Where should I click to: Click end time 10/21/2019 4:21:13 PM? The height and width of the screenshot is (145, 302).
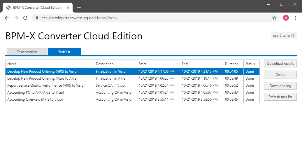[201, 71]
